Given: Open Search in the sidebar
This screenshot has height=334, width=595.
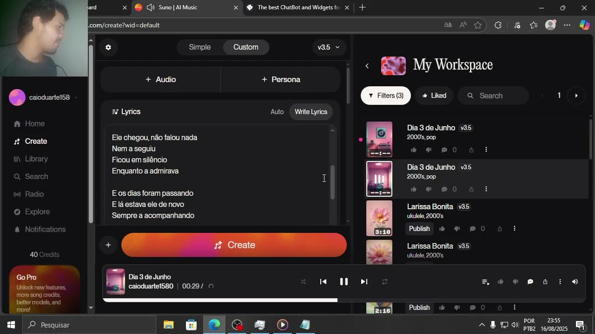Looking at the screenshot, I should pos(36,177).
